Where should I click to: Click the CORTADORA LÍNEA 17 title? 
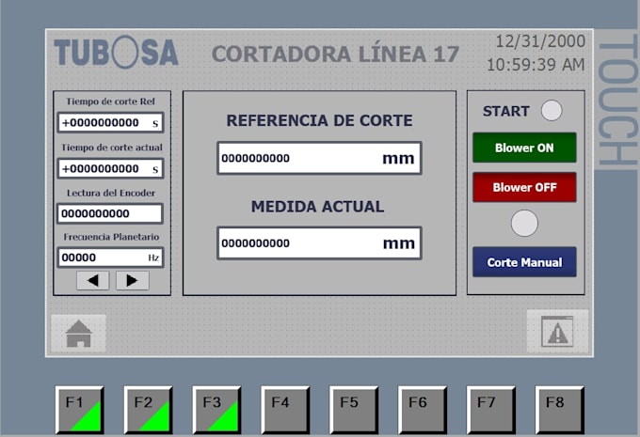[335, 55]
